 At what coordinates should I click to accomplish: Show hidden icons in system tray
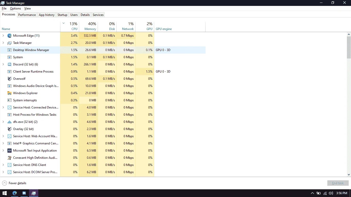312,193
